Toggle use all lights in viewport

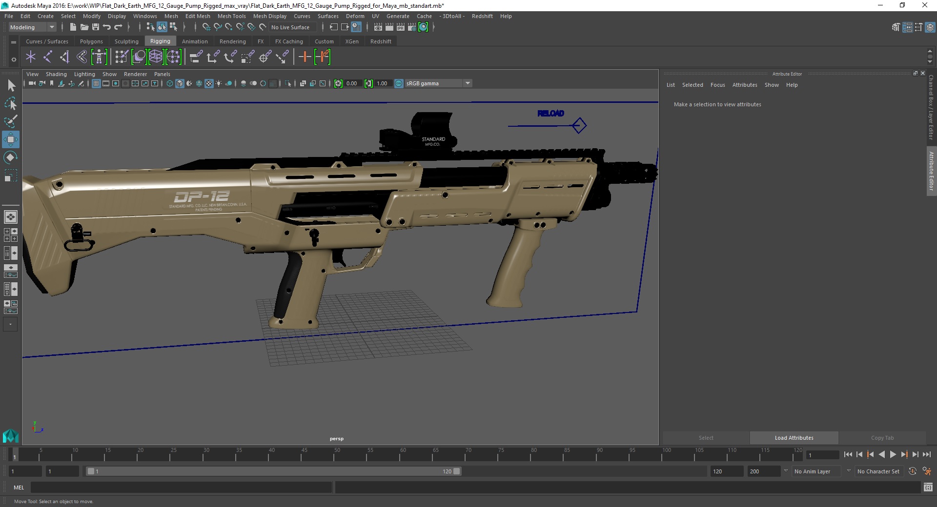[219, 83]
